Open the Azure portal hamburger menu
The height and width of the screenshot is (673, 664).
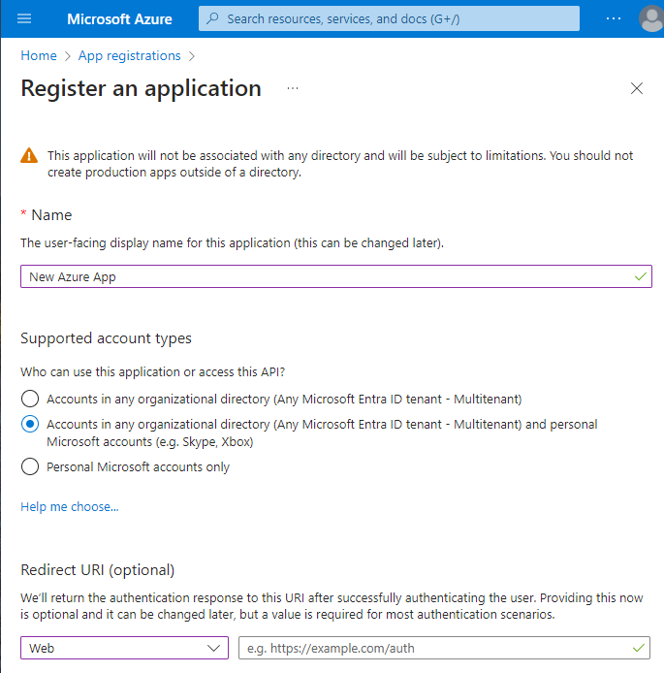pos(24,18)
